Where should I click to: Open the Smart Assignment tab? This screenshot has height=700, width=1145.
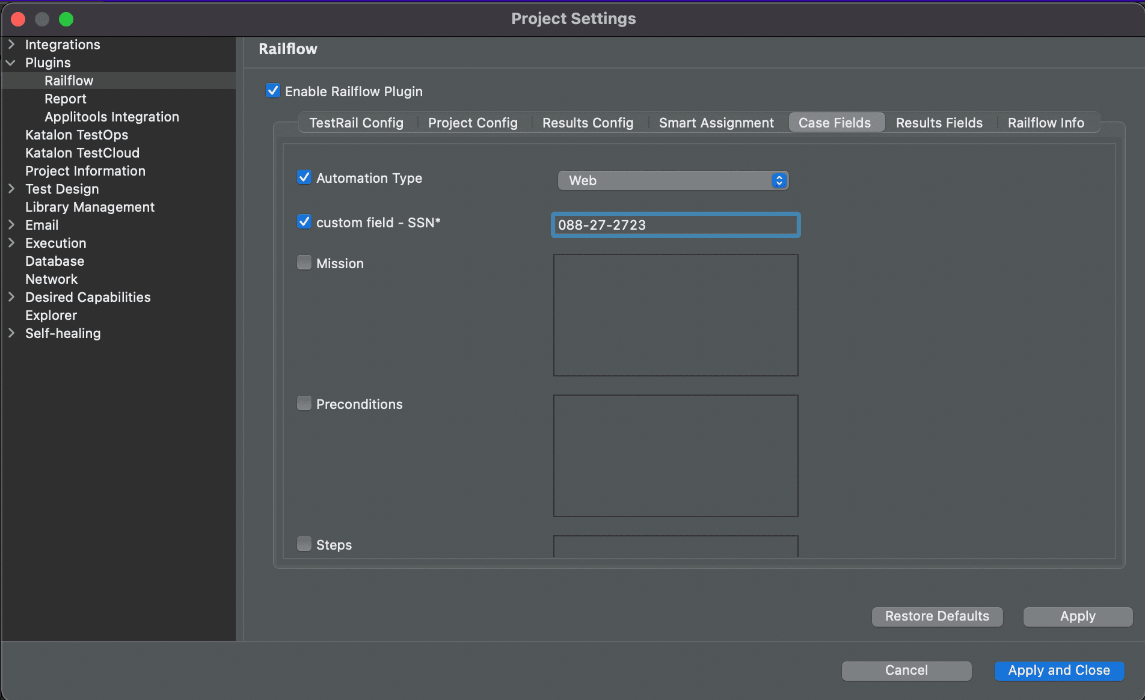click(716, 123)
